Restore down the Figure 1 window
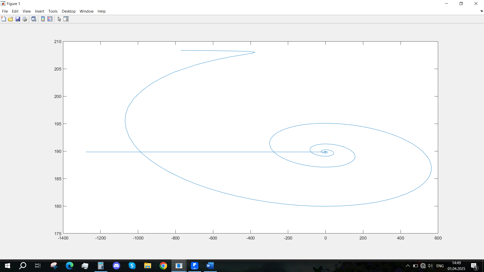The width and height of the screenshot is (484, 272). coord(461,4)
